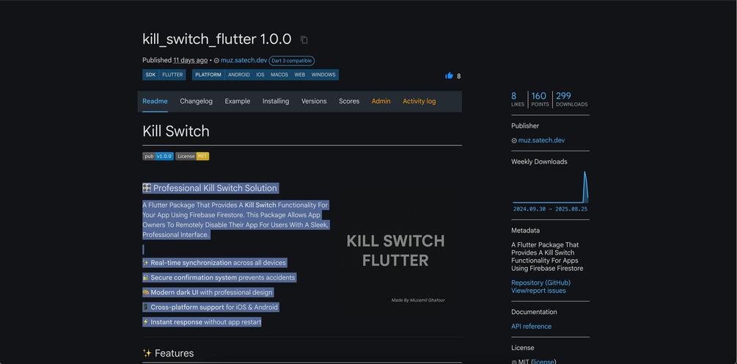Image resolution: width=737 pixels, height=364 pixels.
Task: Click the control-knobs emoji before Professional heading
Action: [147, 188]
